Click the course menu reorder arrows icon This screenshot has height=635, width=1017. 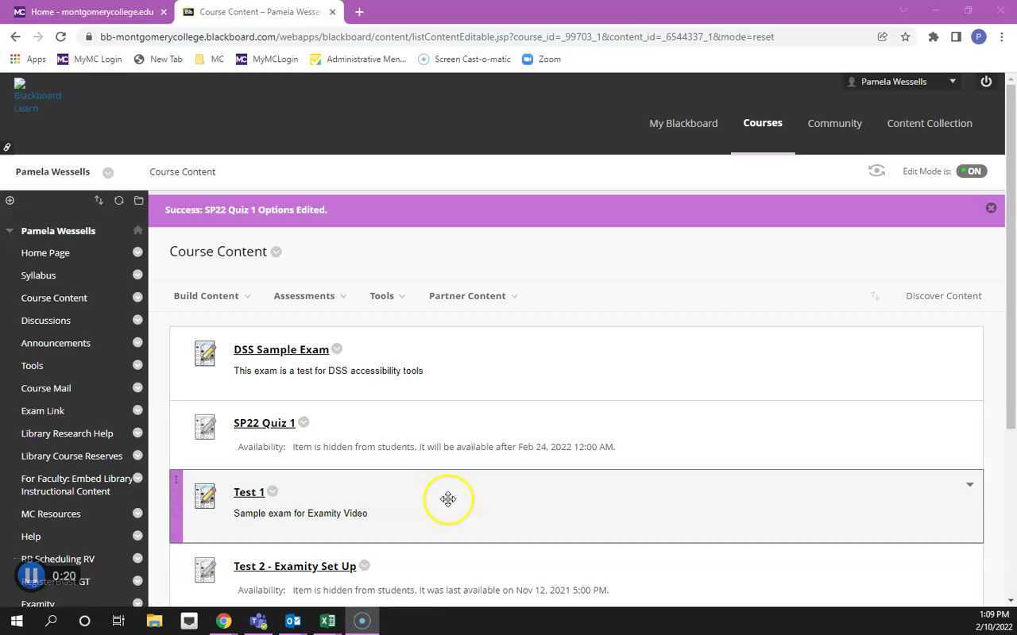pyautogui.click(x=99, y=200)
